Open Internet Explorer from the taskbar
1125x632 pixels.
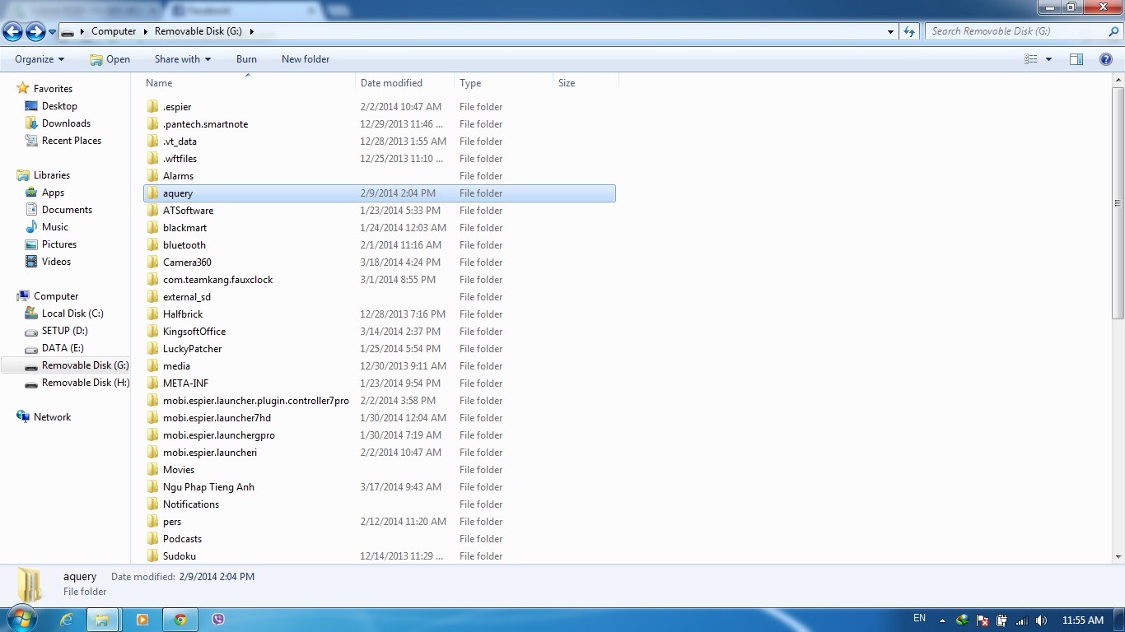(67, 620)
